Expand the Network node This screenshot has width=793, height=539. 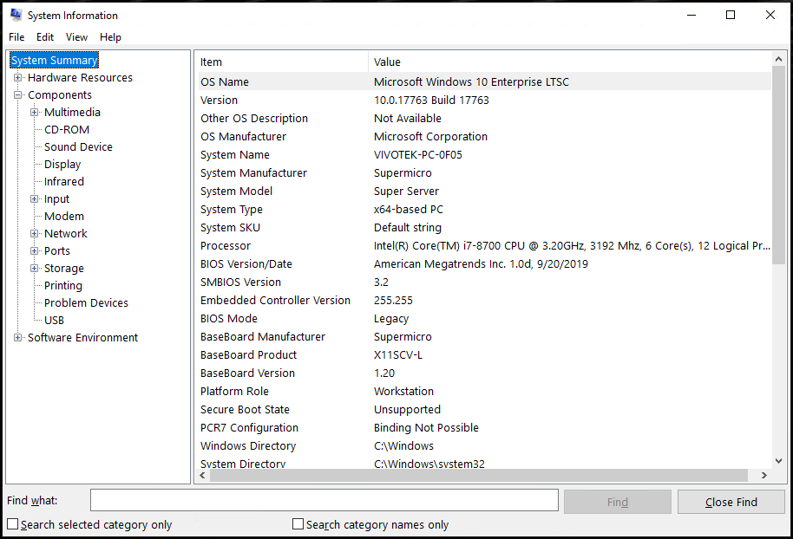34,233
